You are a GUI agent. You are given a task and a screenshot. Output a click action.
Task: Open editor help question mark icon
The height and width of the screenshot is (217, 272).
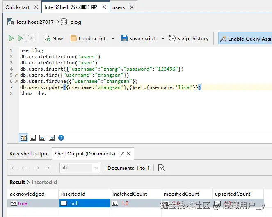click(x=61, y=138)
